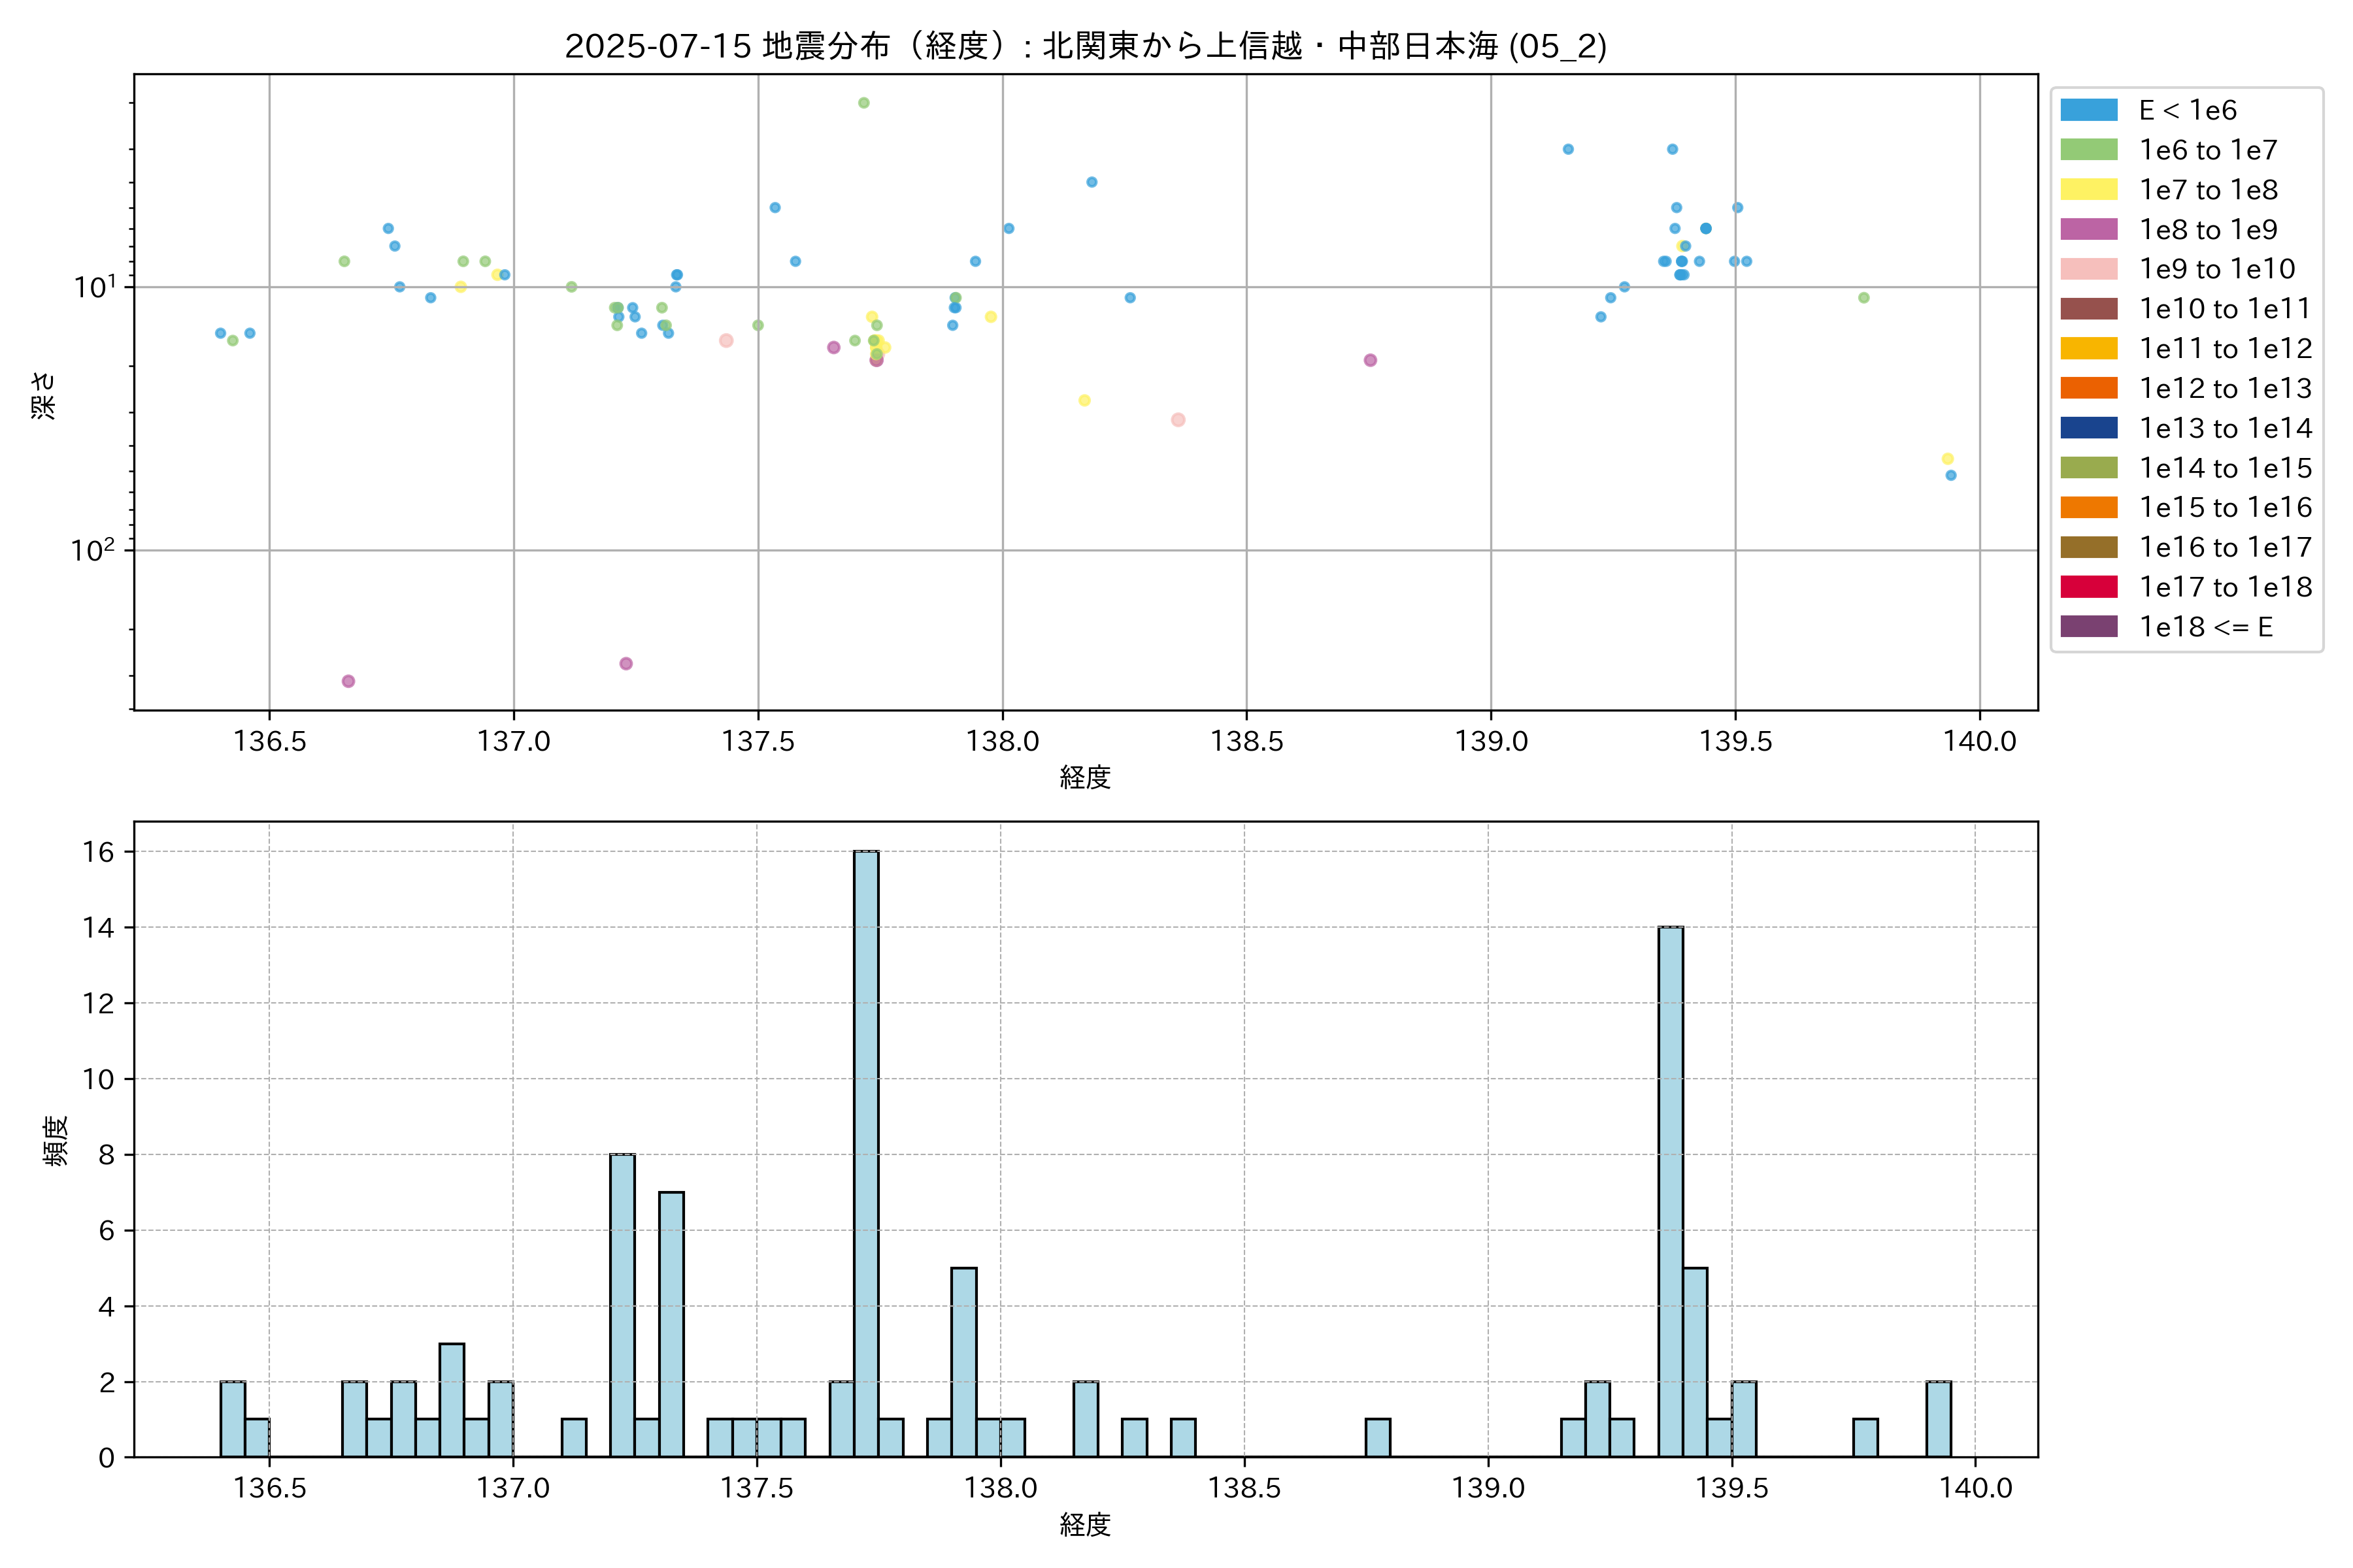Click the dark blue 1e13 to 1e14 swatch

tap(2088, 428)
